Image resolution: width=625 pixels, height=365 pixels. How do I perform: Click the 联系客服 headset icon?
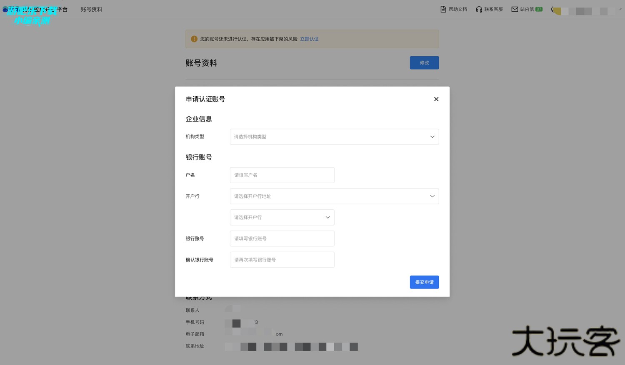(x=479, y=9)
